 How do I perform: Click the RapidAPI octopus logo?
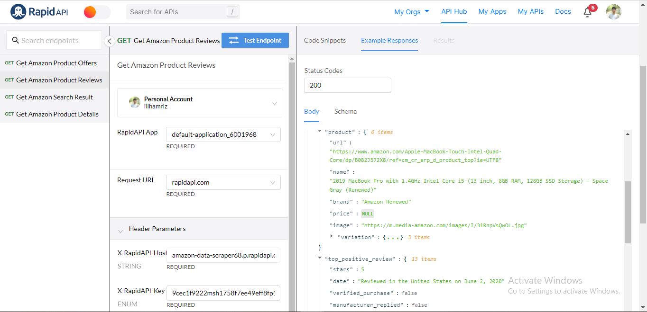click(18, 12)
